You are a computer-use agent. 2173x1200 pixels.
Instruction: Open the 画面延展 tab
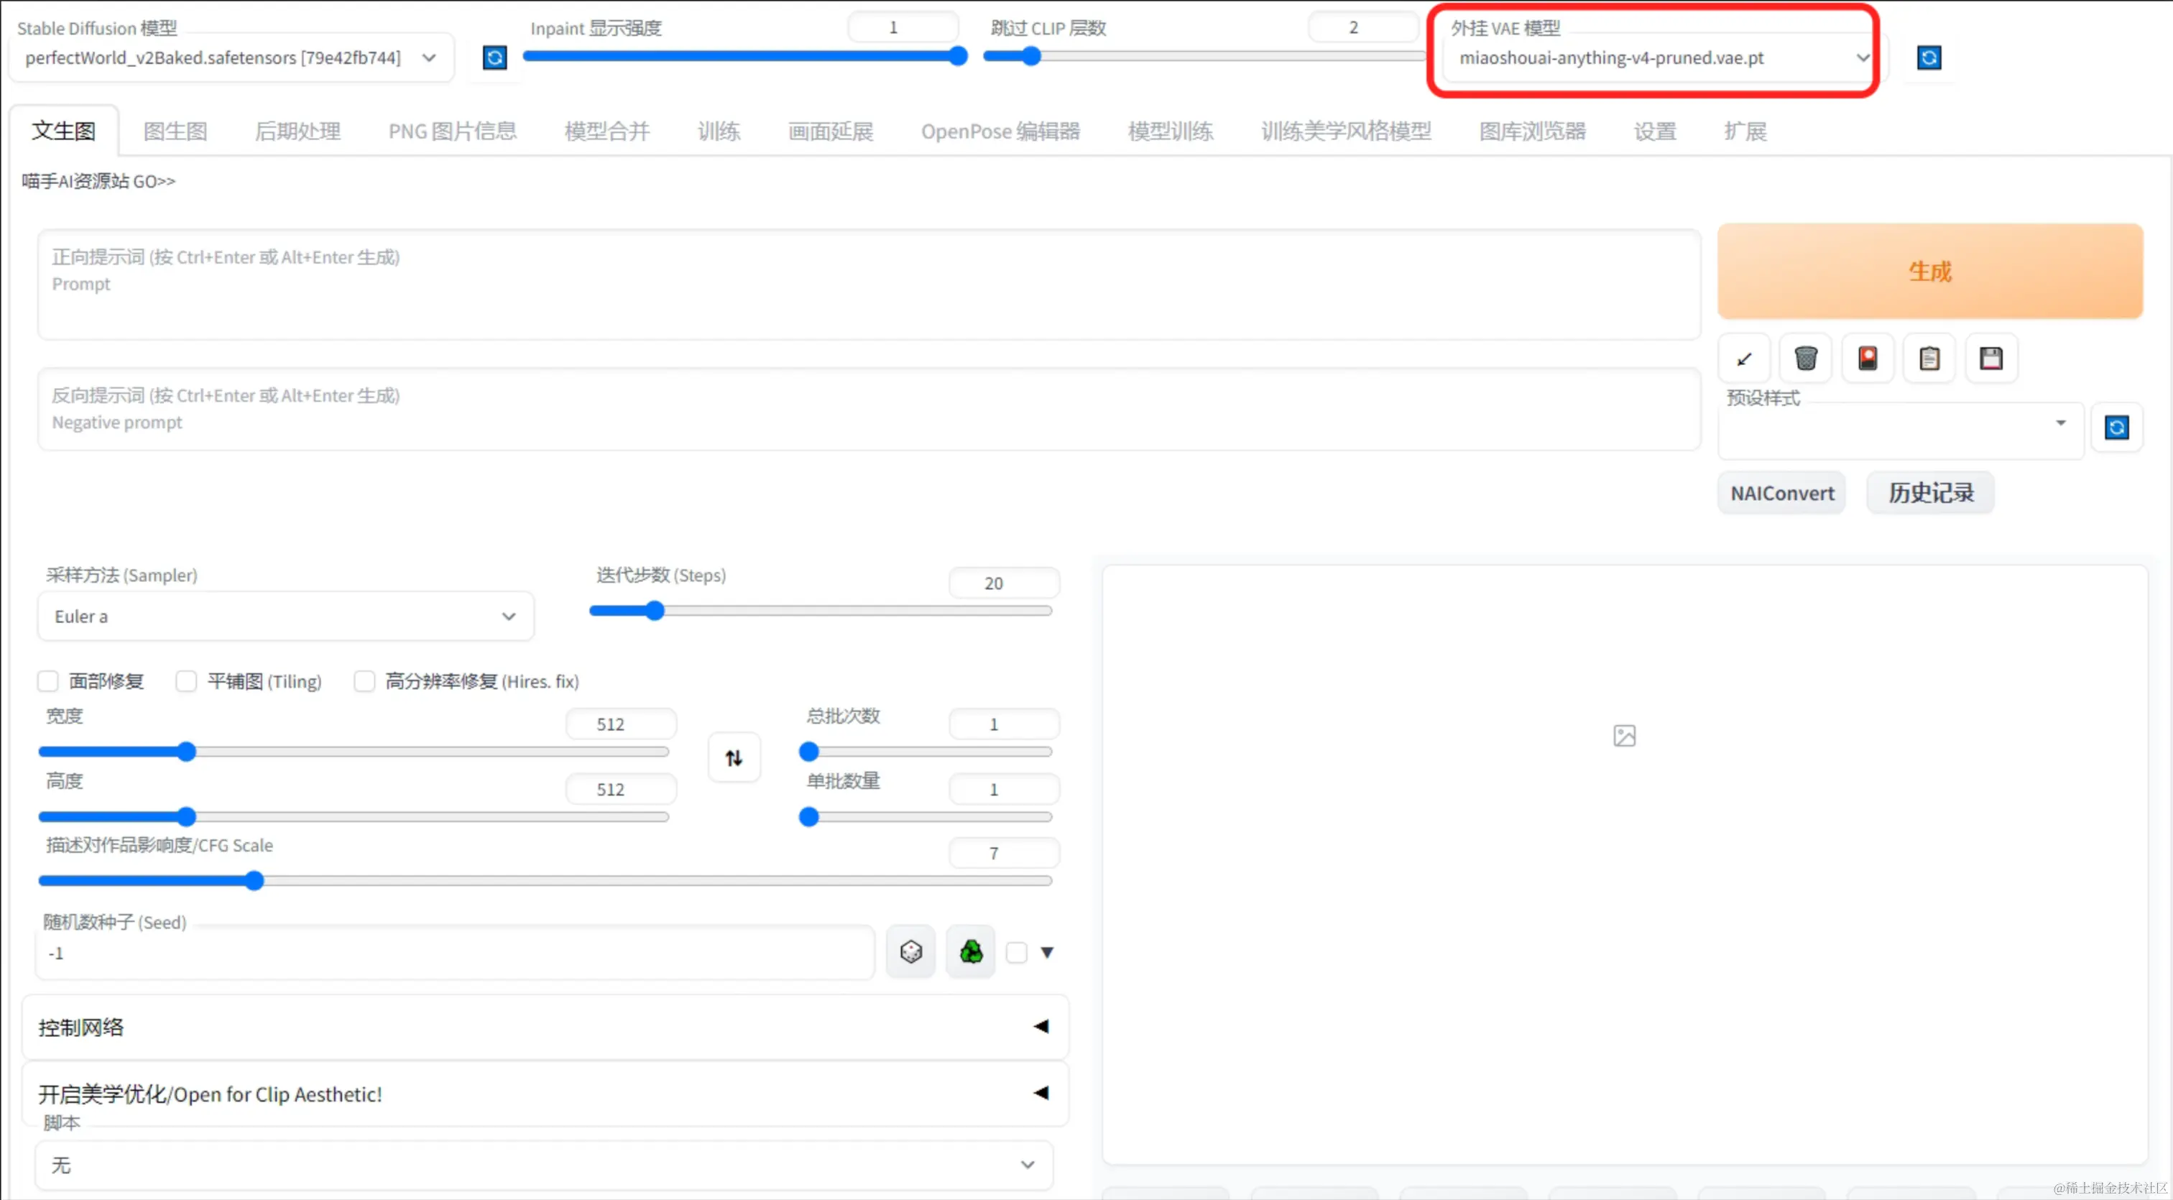tap(831, 131)
